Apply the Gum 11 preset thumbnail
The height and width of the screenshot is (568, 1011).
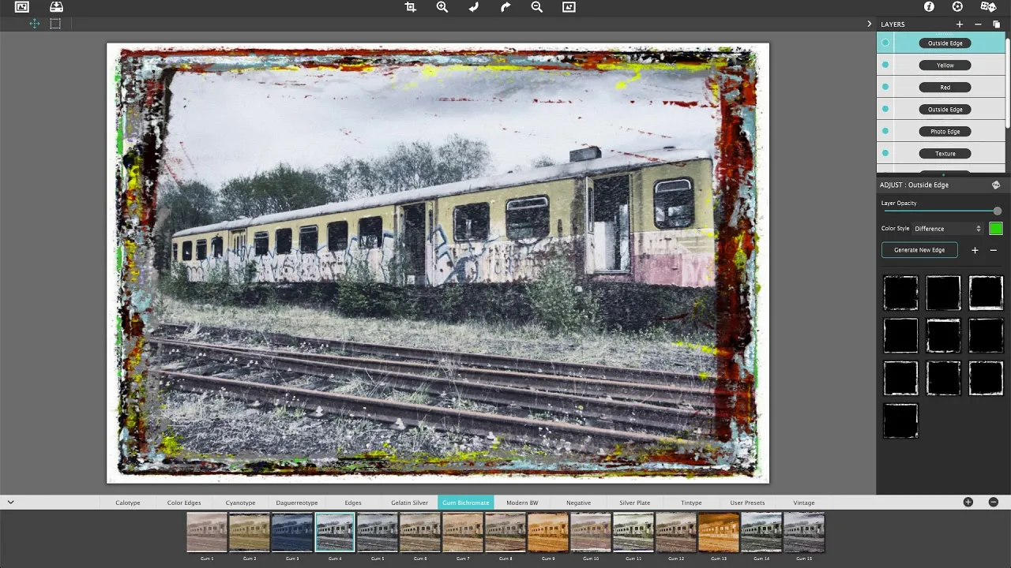point(633,532)
